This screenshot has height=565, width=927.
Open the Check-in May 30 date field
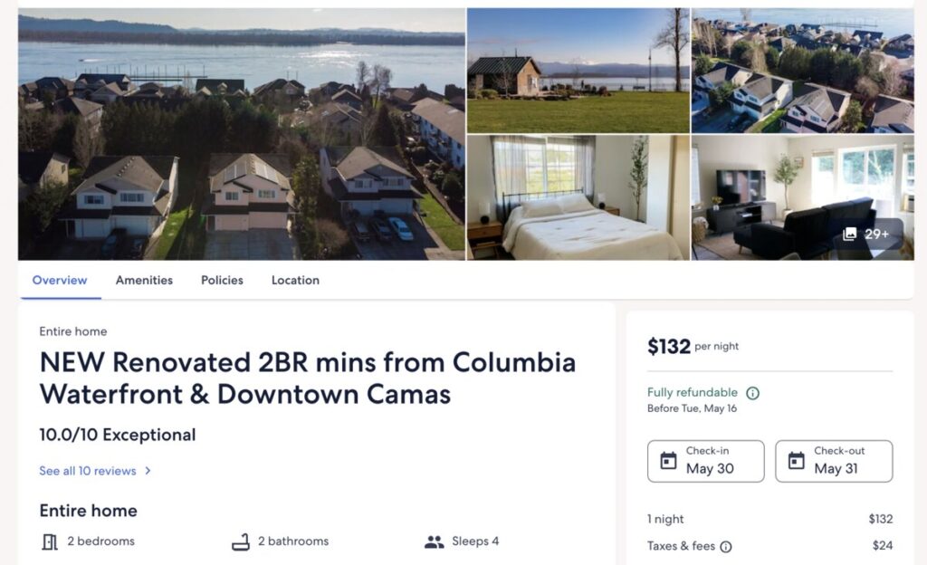(x=706, y=461)
